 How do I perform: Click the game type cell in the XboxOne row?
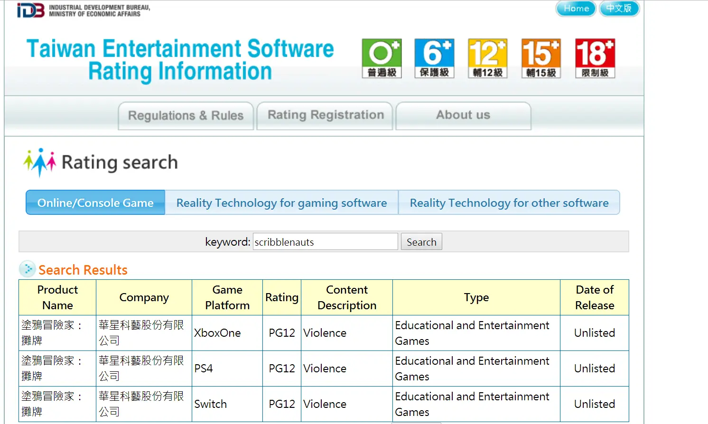click(x=476, y=333)
